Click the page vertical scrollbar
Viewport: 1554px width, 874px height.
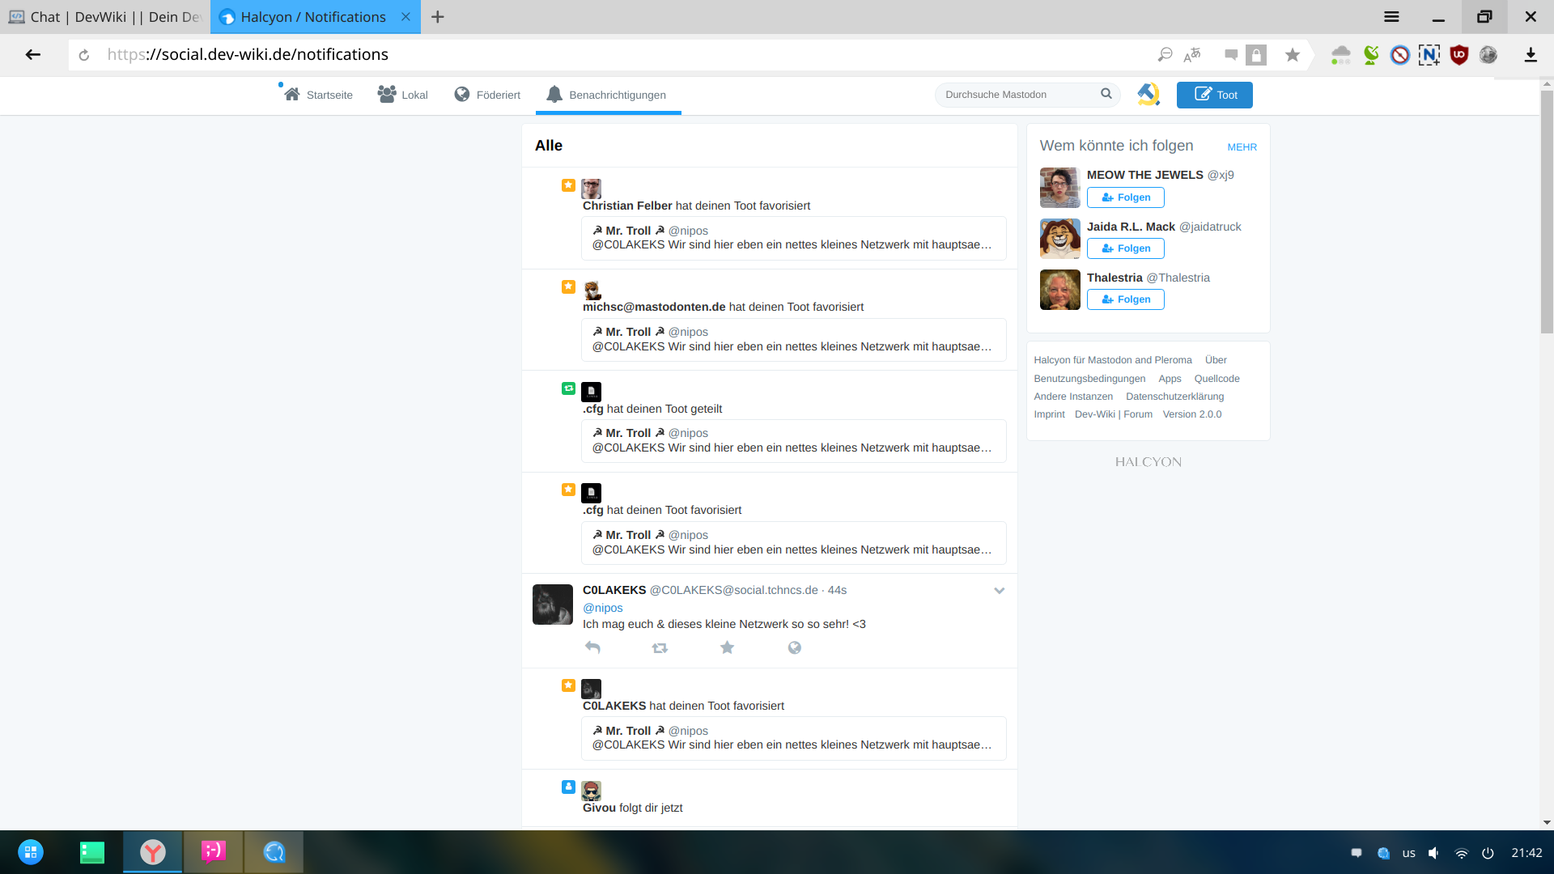1547,210
